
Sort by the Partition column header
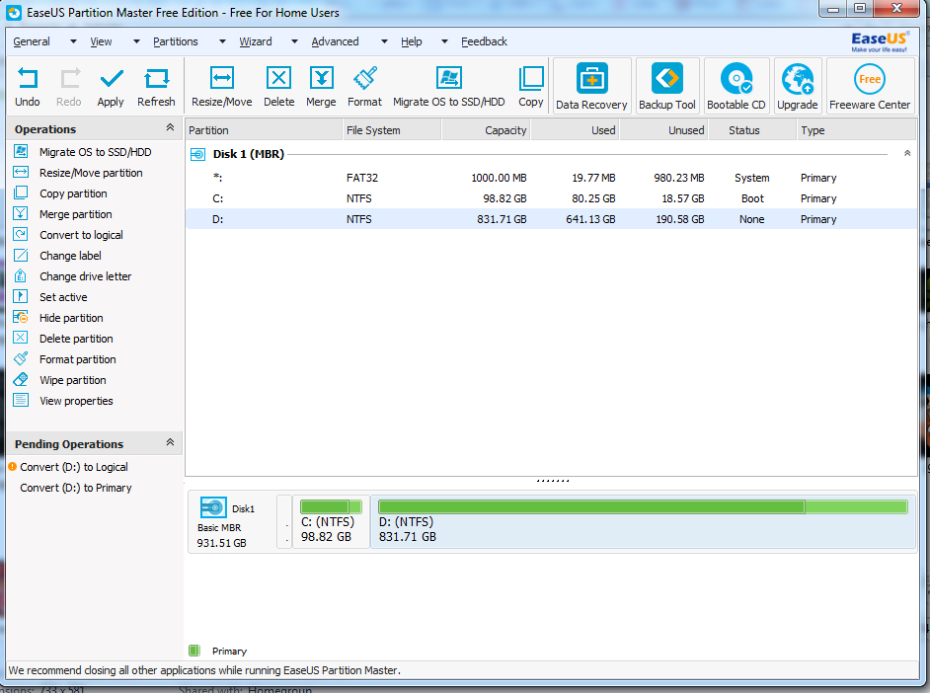(264, 130)
